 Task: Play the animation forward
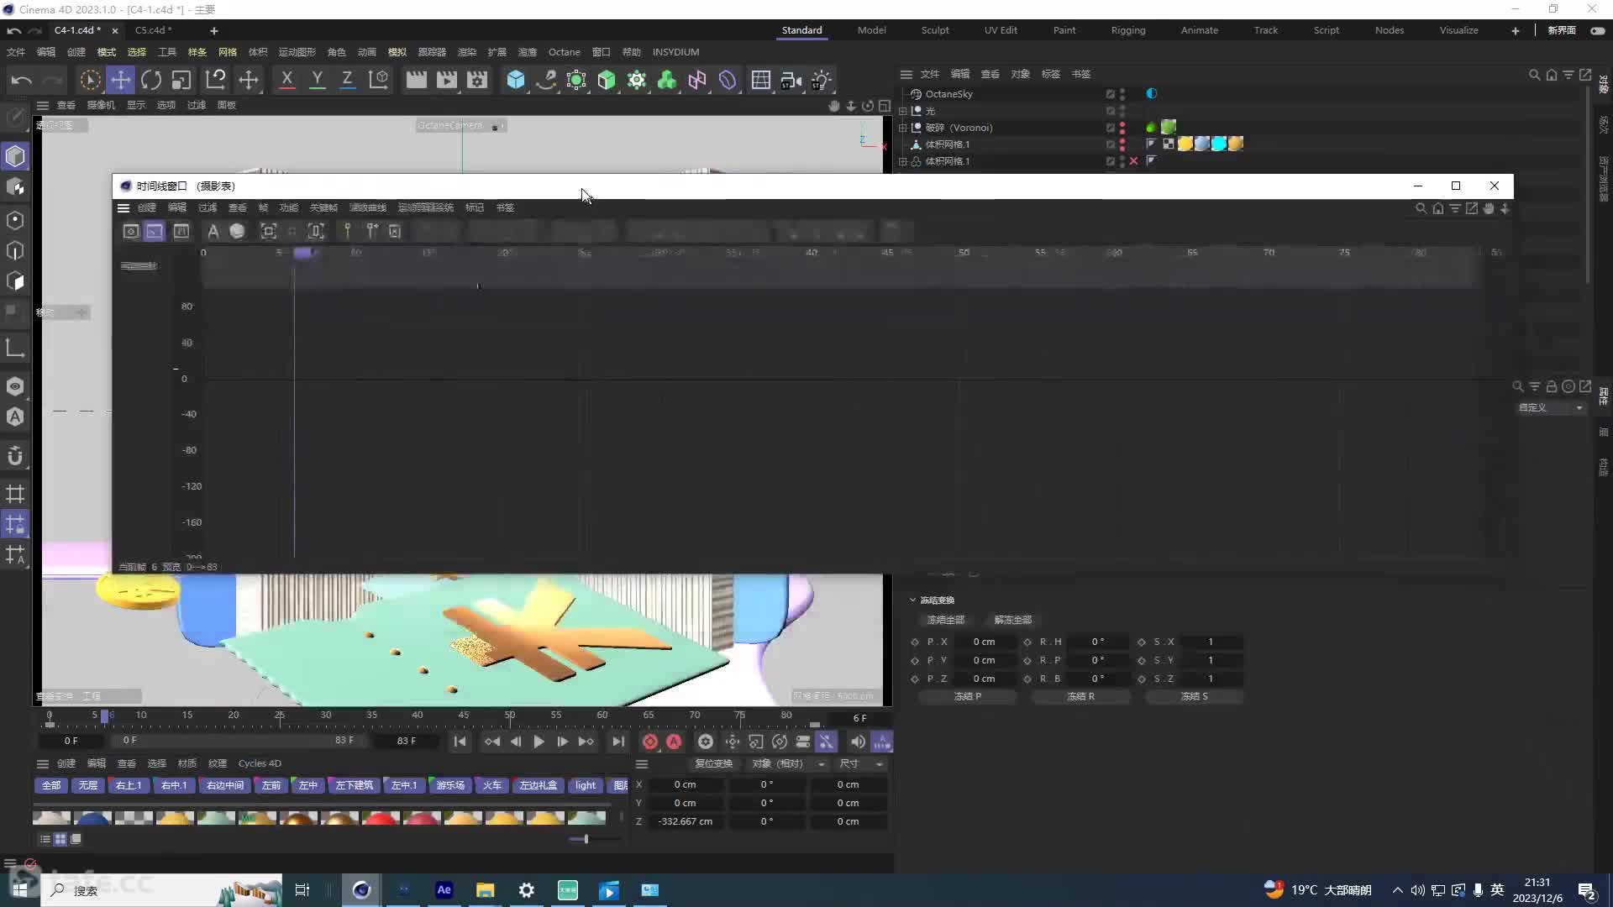point(539,742)
